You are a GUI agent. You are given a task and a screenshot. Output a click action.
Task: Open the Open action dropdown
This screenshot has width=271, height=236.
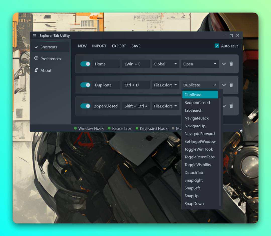200,64
